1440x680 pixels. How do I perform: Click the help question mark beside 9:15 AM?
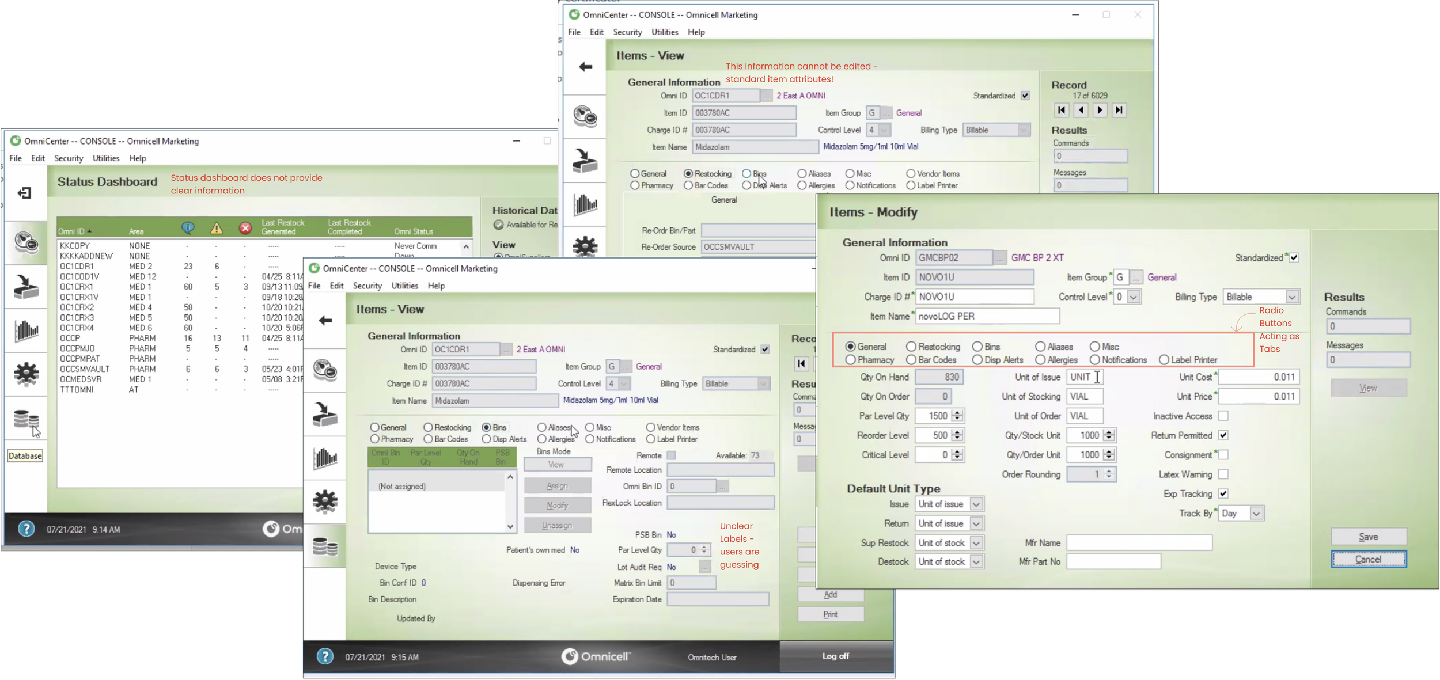pos(325,656)
